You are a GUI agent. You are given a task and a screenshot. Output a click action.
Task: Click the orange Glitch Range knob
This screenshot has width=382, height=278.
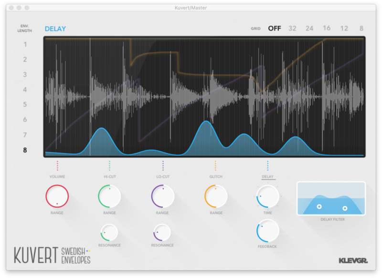[216, 196]
